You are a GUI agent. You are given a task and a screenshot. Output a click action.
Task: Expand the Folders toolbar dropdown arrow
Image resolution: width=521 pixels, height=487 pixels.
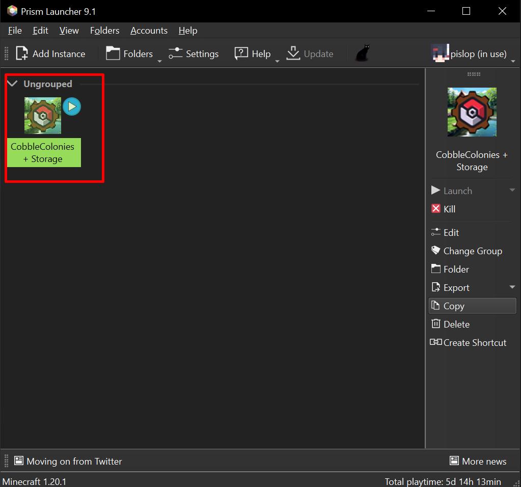pyautogui.click(x=159, y=60)
